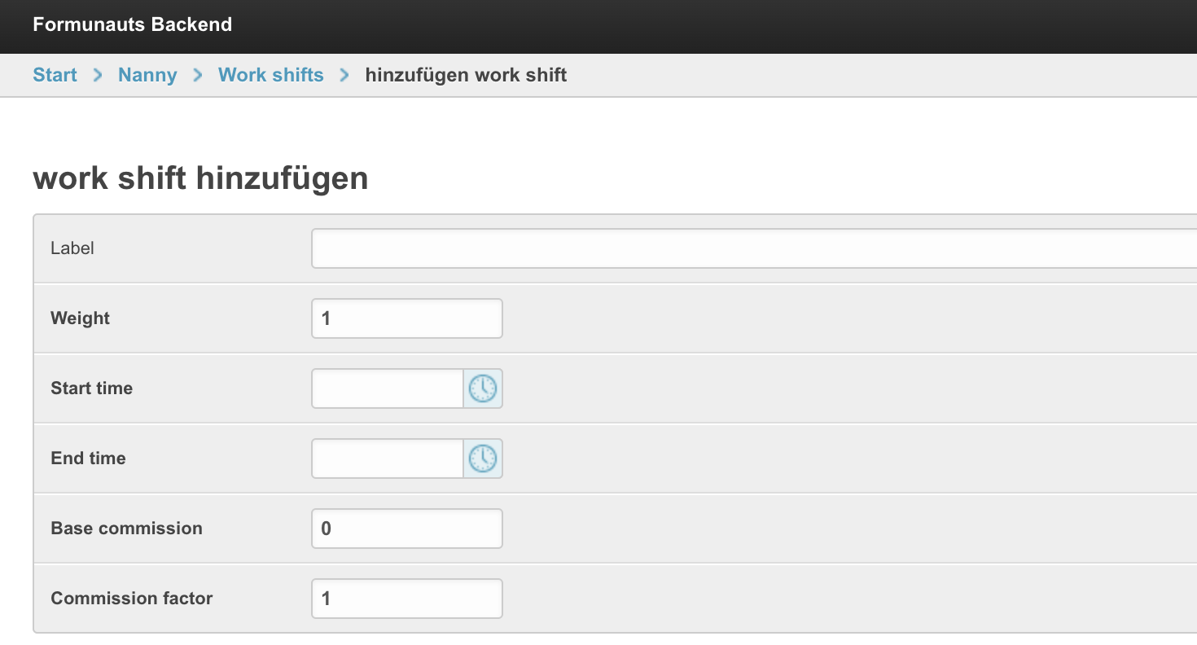Go to the Start breadcrumb link
This screenshot has width=1197, height=645.
[55, 75]
